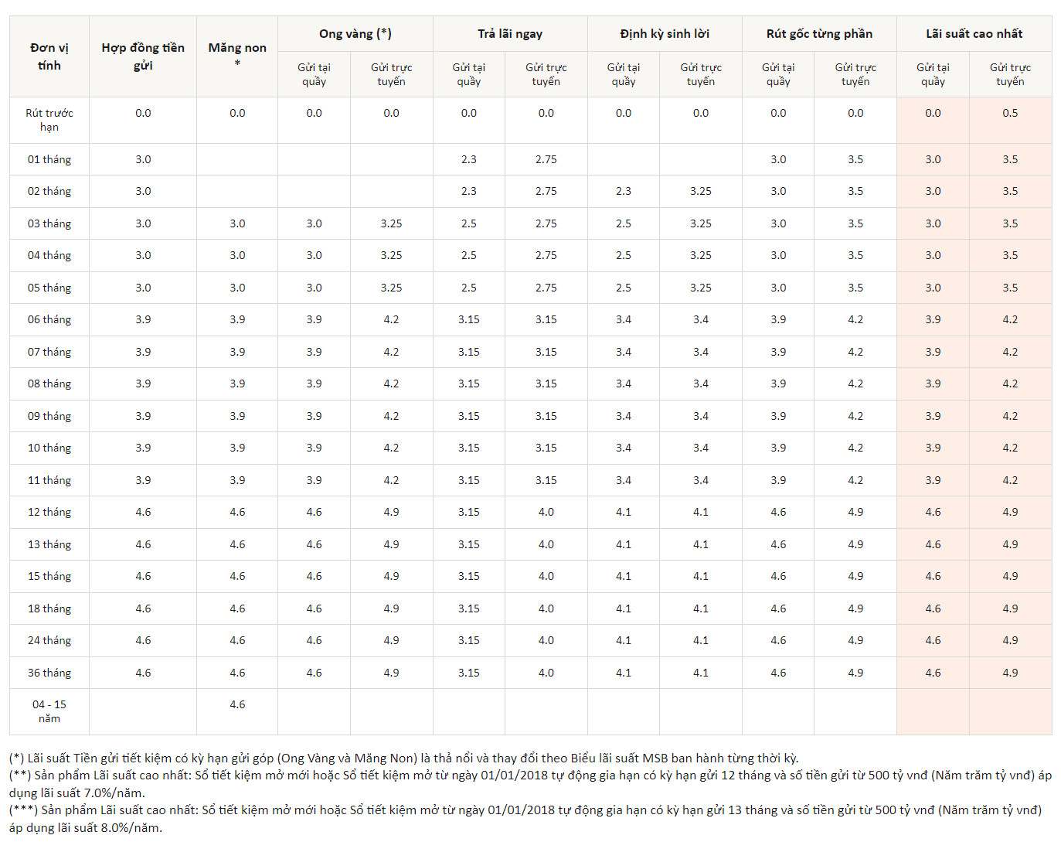Screen dimensions: 1061x842
Task: Select the "04 - 15 năm" row label
Action: click(49, 711)
